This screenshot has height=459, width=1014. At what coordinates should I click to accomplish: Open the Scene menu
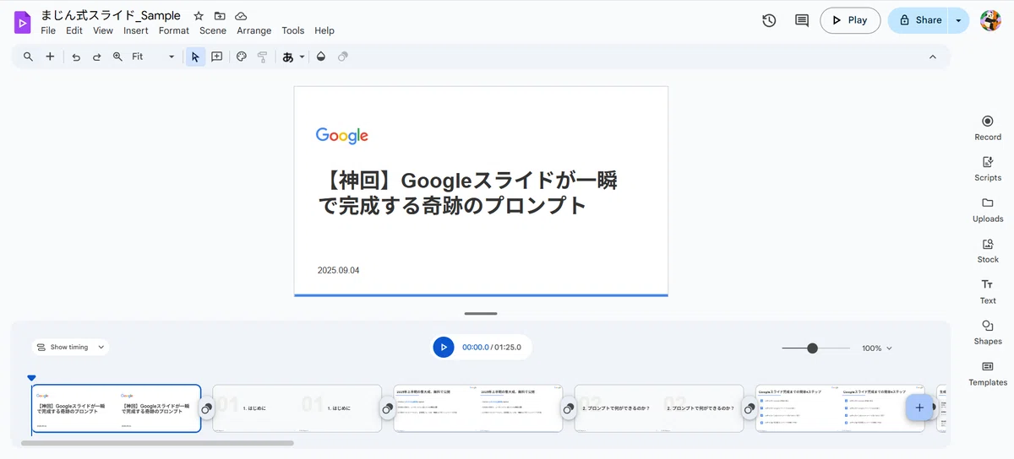point(213,30)
